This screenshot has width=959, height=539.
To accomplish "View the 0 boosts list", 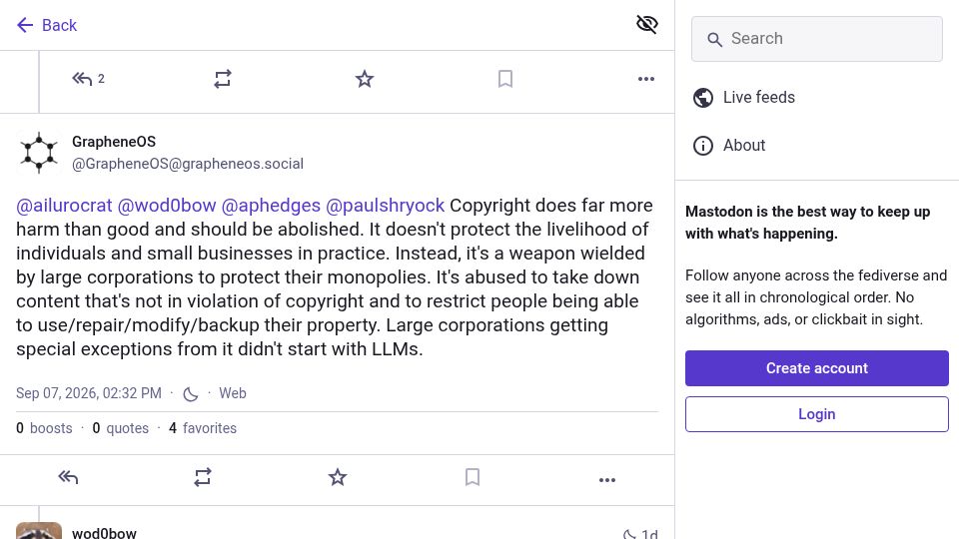I will coord(44,428).
